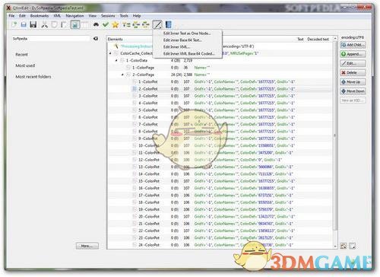
Task: Select the 4 -ColorPot tree row
Action: click(220, 103)
